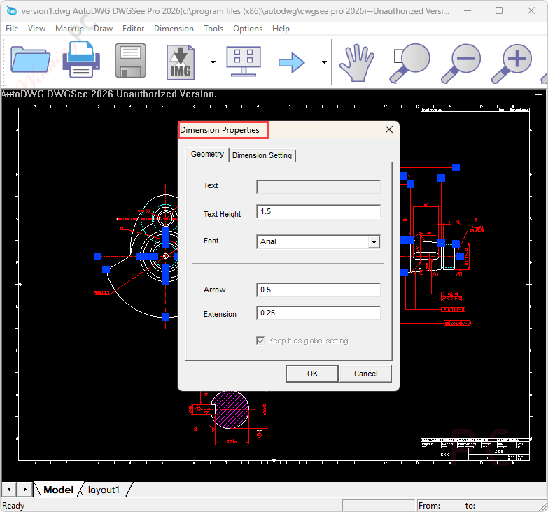Open the Draw menu
This screenshot has width=548, height=512.
click(x=103, y=29)
